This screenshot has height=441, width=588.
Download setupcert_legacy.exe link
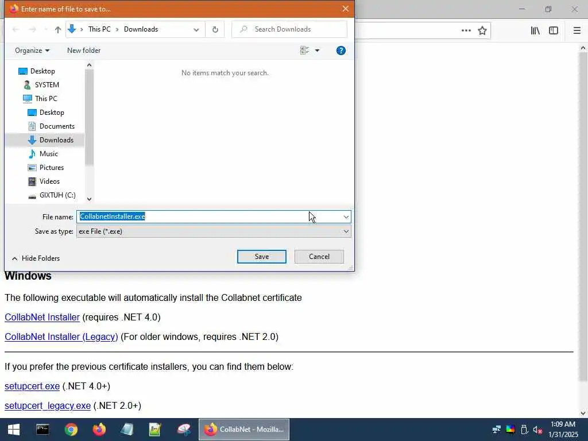pos(48,406)
